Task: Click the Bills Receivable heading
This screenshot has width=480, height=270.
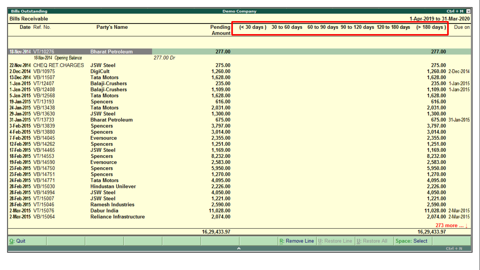Action: pos(29,19)
